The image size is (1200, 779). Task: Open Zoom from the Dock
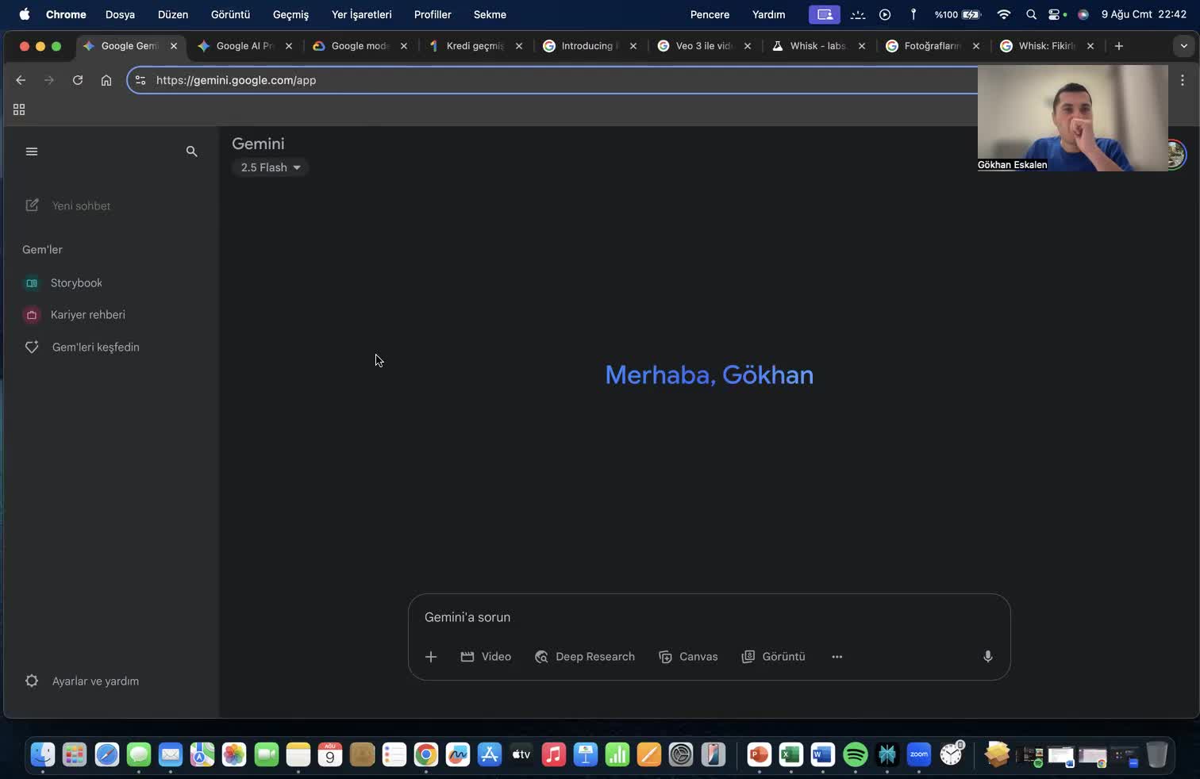pos(919,754)
